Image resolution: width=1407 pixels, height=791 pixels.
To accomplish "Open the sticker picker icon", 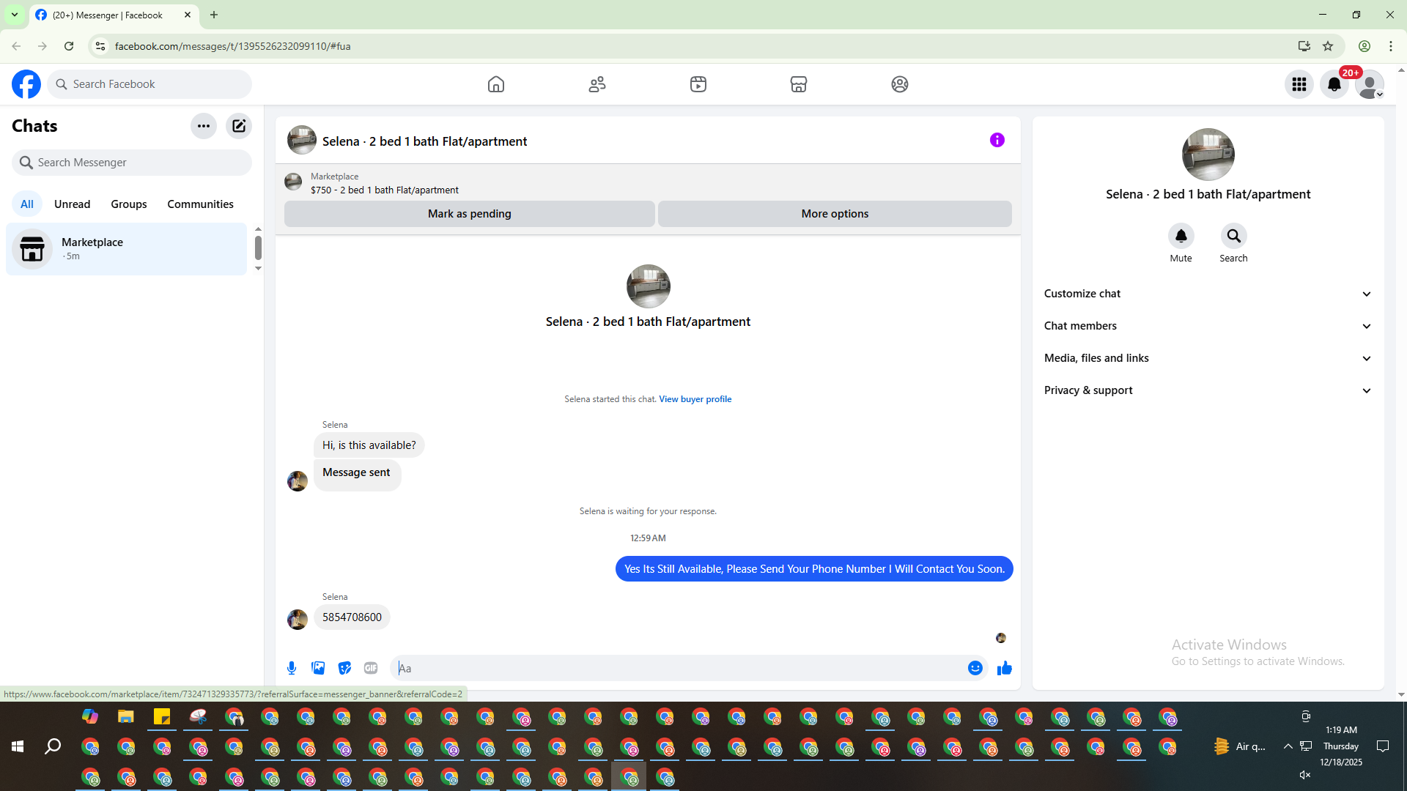I will click(x=344, y=668).
